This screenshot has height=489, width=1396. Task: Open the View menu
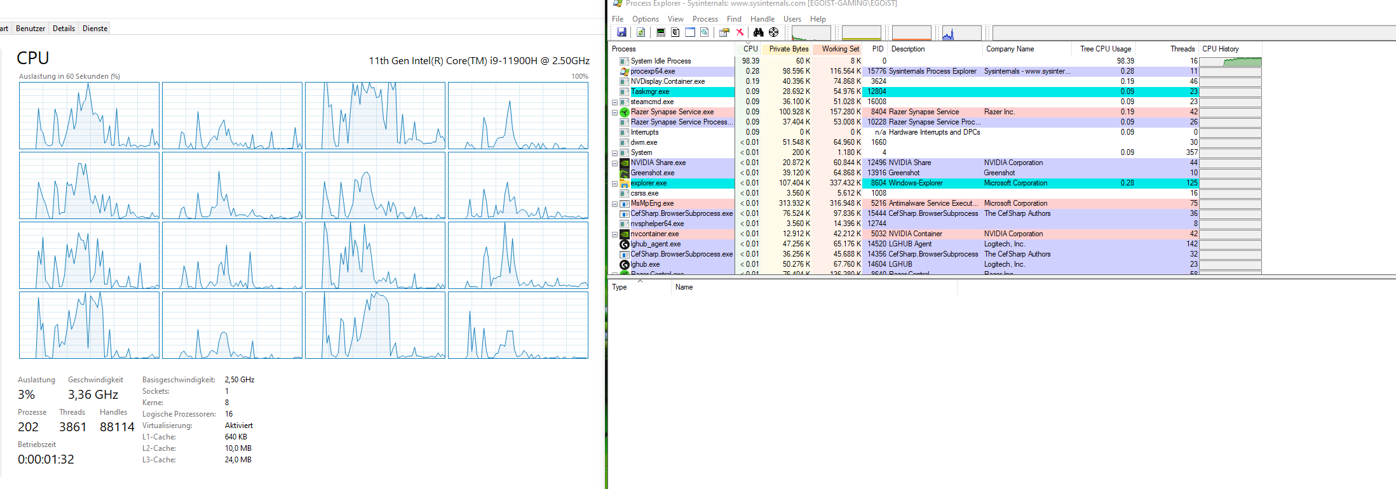point(675,19)
